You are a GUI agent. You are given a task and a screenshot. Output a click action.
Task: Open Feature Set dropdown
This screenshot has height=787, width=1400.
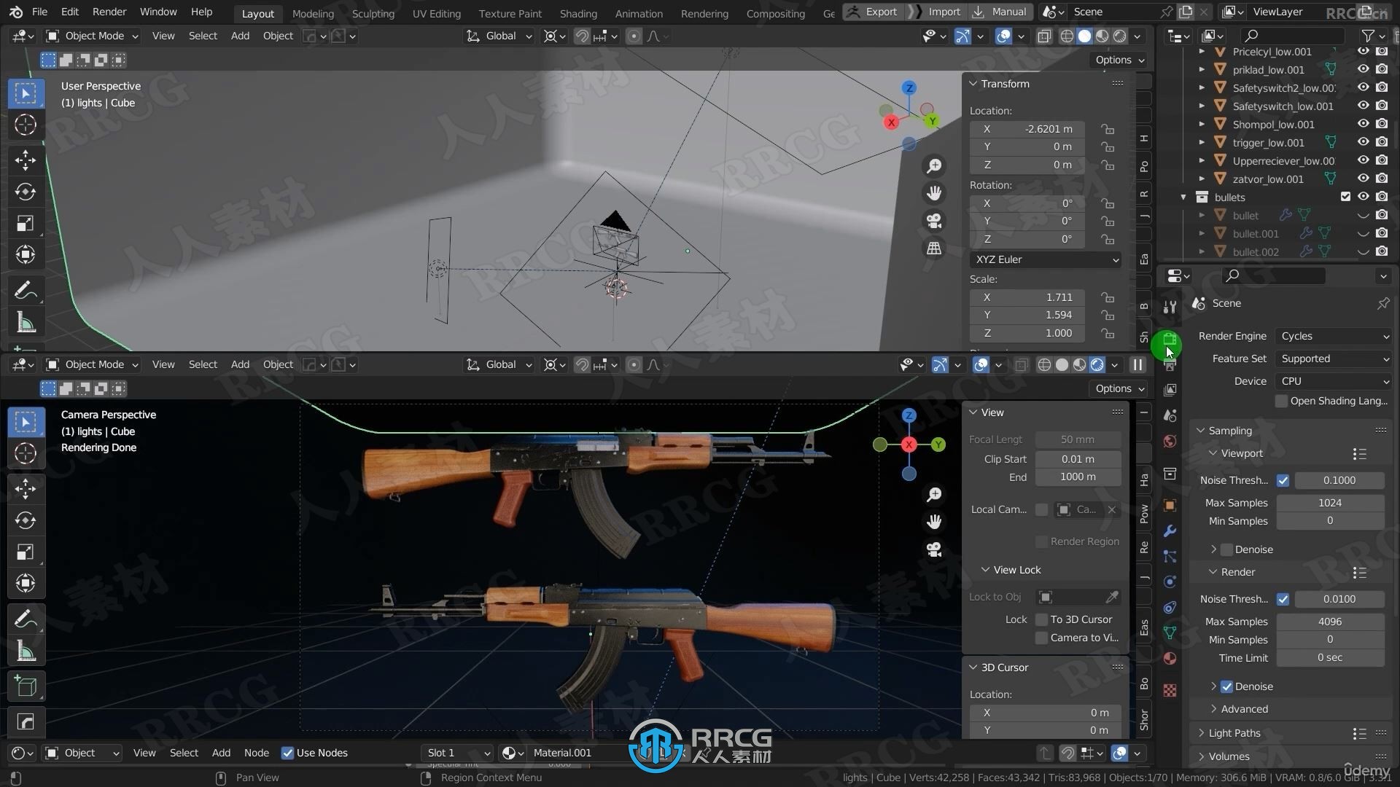tap(1334, 359)
